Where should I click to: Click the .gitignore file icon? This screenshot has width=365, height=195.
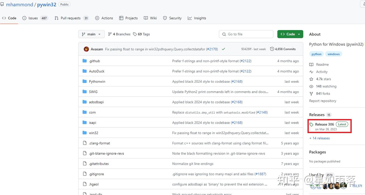click(x=85, y=174)
